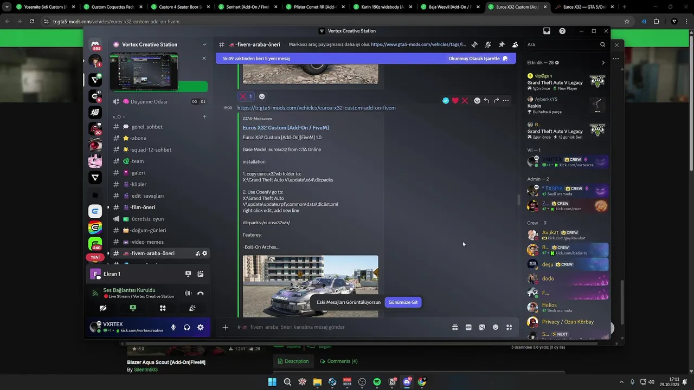Open Discord help question-mark icon
Screen dimensions: 694x390
click(562, 31)
